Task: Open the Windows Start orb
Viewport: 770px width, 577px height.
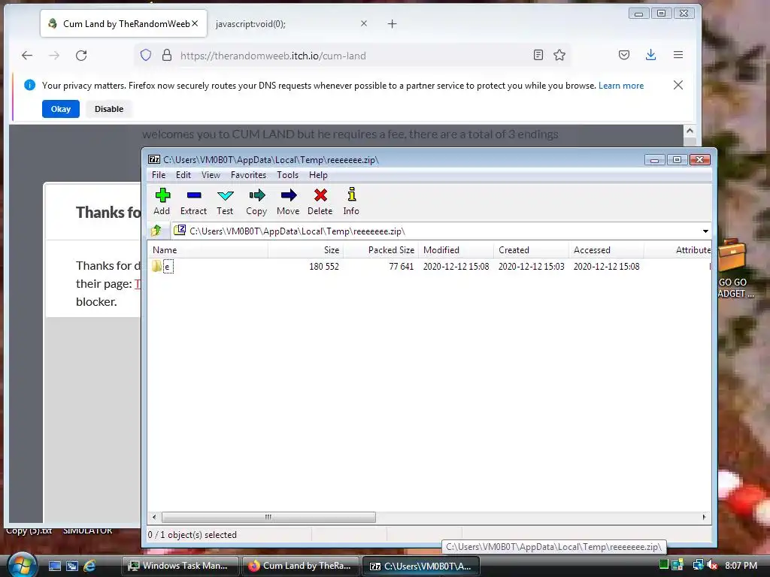Action: [x=23, y=564]
